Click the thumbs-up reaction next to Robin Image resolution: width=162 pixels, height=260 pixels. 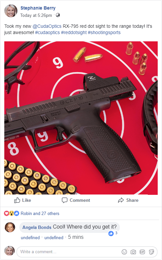coord(17,213)
